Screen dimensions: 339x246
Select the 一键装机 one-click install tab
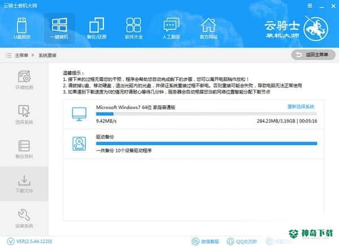59,28
